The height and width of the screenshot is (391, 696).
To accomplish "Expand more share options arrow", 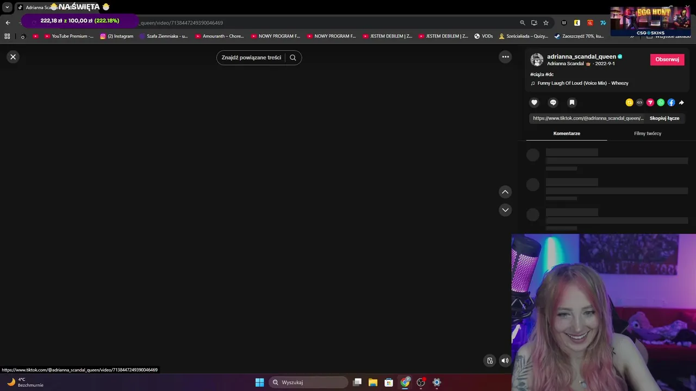I will click(681, 103).
